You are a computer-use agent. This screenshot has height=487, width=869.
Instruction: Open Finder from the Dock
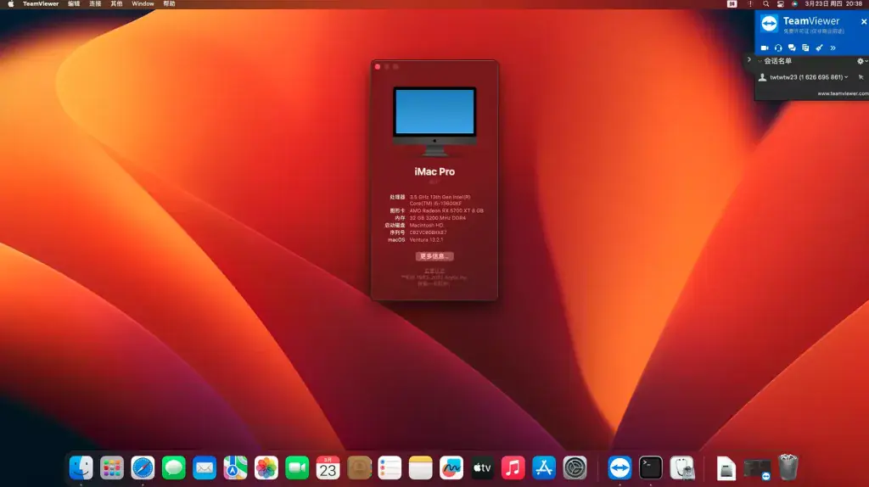coord(81,467)
